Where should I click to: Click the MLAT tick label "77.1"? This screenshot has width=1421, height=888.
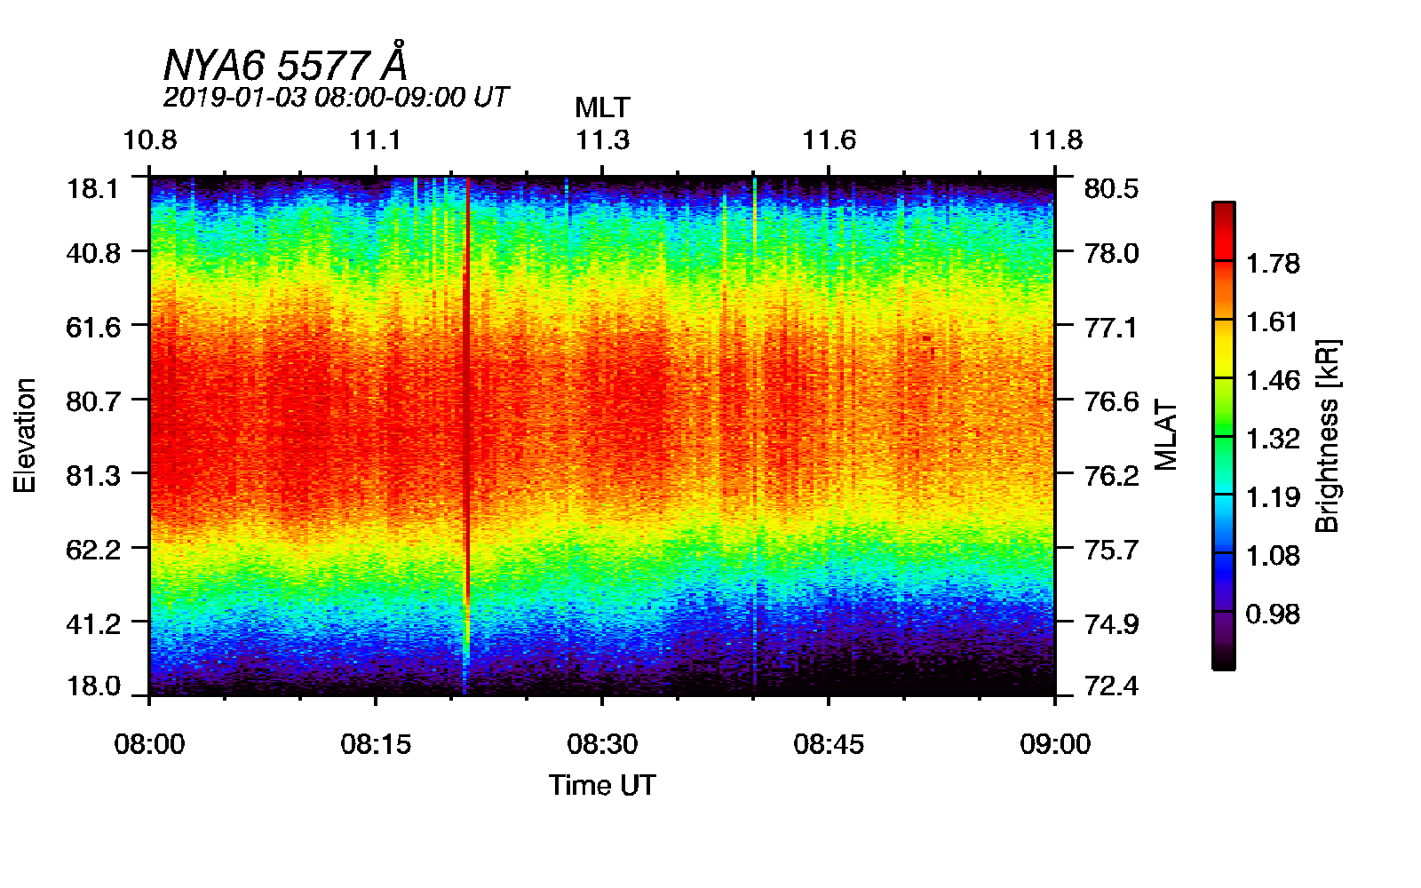pos(1111,328)
